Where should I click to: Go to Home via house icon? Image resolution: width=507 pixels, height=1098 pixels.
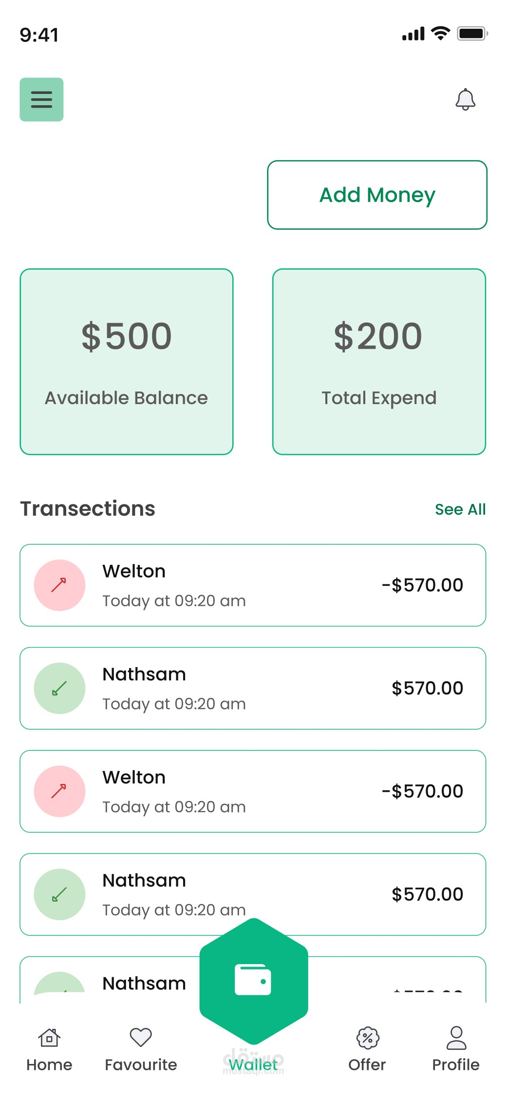(49, 1038)
